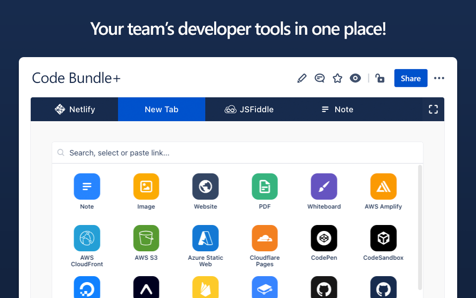Select the CodeSandbox icon
Viewport: 476px width, 298px height.
click(383, 238)
